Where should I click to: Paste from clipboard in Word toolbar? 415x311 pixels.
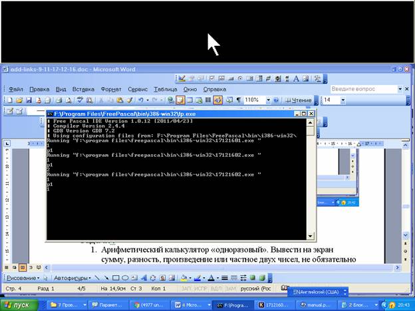[120, 100]
